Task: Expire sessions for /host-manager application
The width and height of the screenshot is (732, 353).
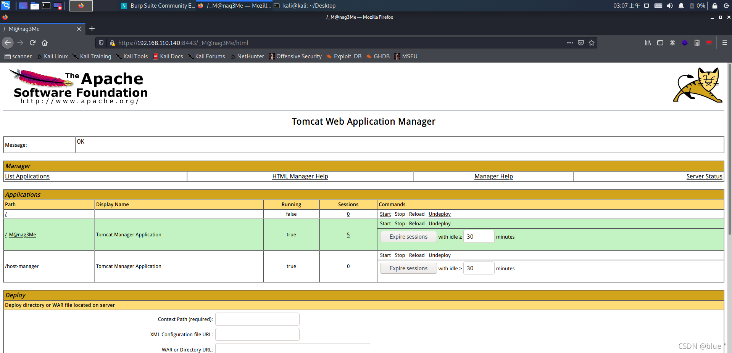Action: coord(408,268)
